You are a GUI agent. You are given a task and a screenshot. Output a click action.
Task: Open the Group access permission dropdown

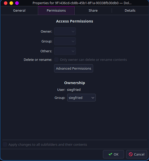(x=65, y=41)
